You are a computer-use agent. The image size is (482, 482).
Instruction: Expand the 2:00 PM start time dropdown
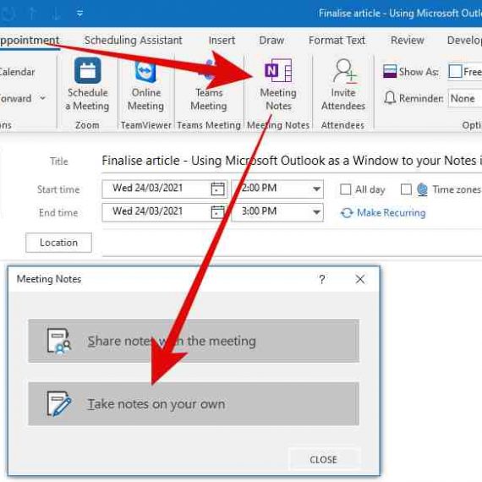(316, 189)
